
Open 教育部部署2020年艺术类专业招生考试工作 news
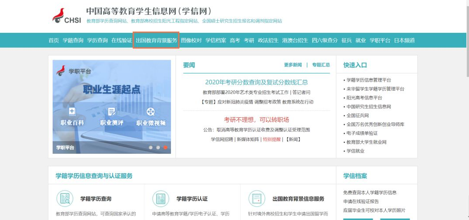(x=245, y=92)
